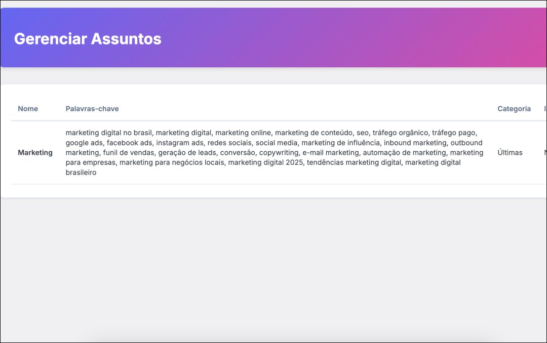This screenshot has height=343, width=547.
Task: Select the 'copywriting' keyword text
Action: (x=279, y=152)
